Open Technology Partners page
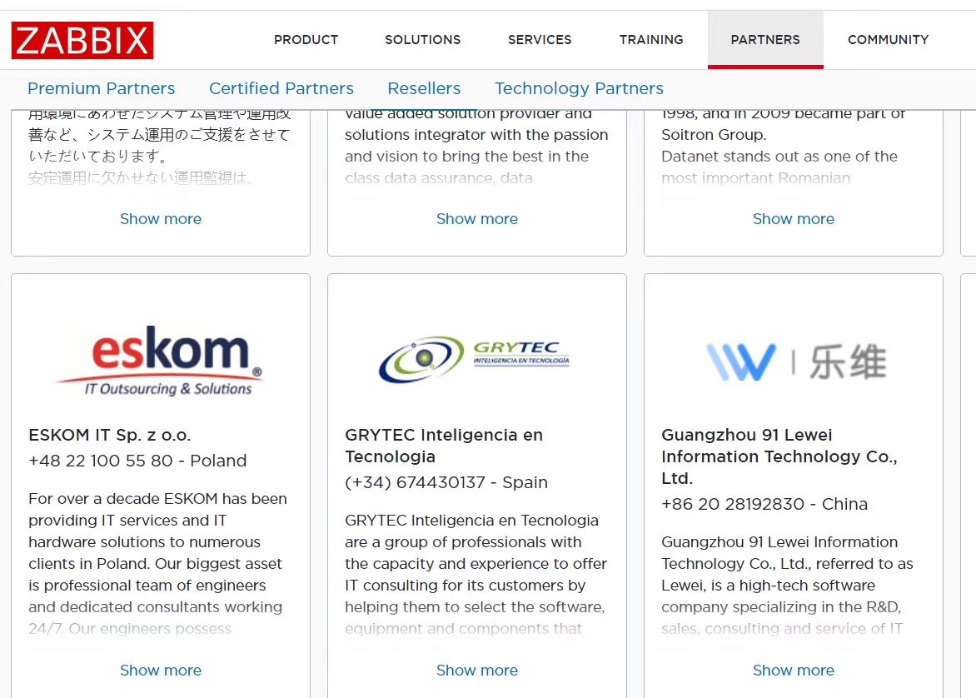Viewport: 976px width, 698px height. [x=579, y=88]
